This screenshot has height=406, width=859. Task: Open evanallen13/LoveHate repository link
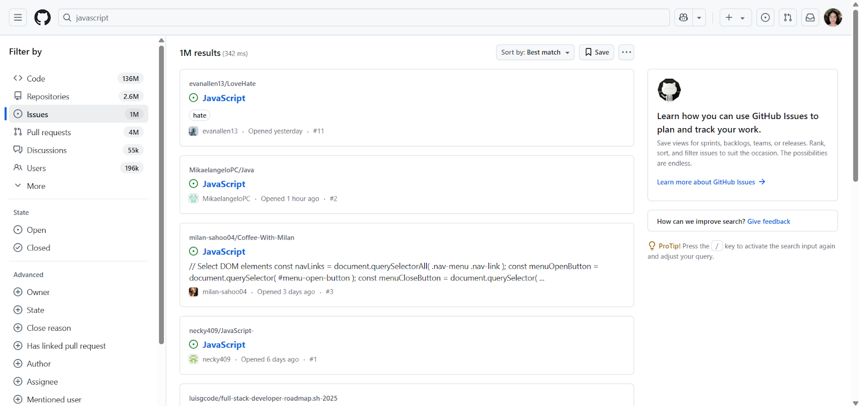click(222, 84)
